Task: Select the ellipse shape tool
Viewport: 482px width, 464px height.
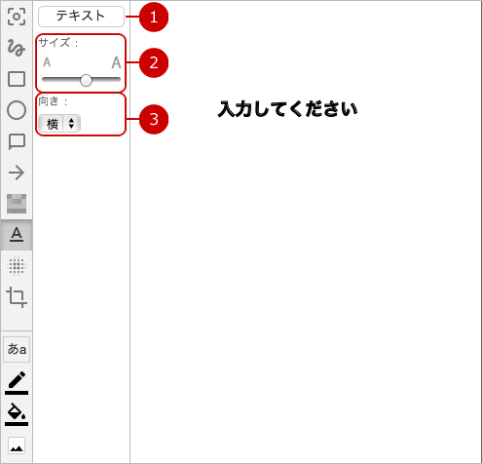Action: point(17,110)
